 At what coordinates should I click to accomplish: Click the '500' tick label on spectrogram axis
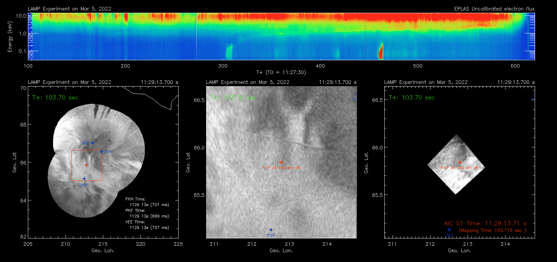[x=418, y=66]
